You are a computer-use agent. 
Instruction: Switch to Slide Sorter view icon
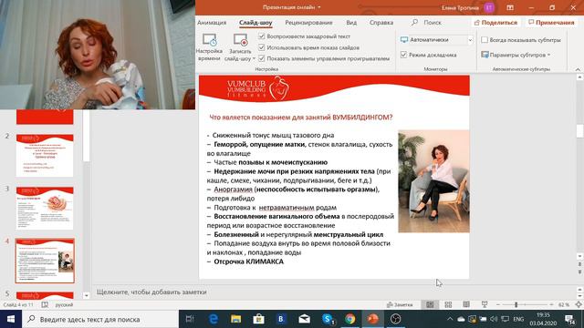(448, 304)
